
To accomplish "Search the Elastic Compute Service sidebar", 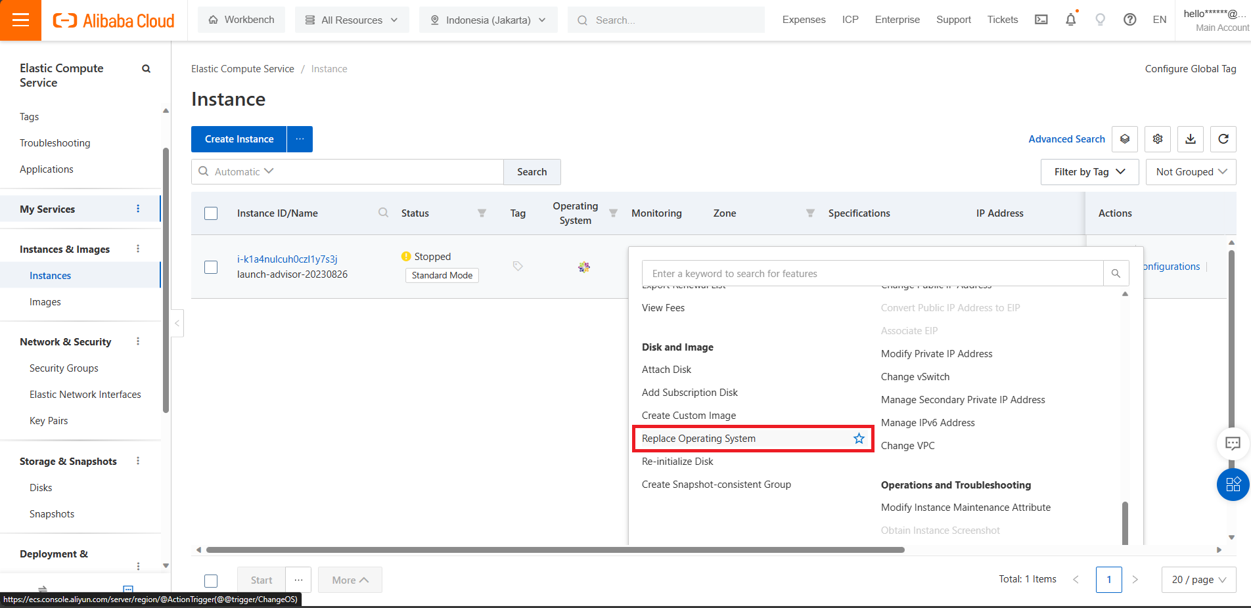I will [147, 68].
